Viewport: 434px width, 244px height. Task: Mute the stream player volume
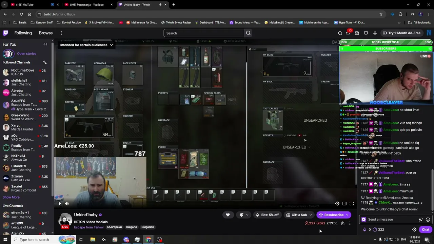67,204
